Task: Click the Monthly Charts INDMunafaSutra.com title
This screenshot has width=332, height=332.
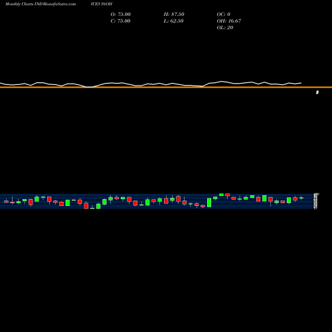Action: 41,4
